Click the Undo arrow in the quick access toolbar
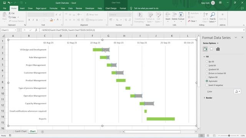 (9, 3)
